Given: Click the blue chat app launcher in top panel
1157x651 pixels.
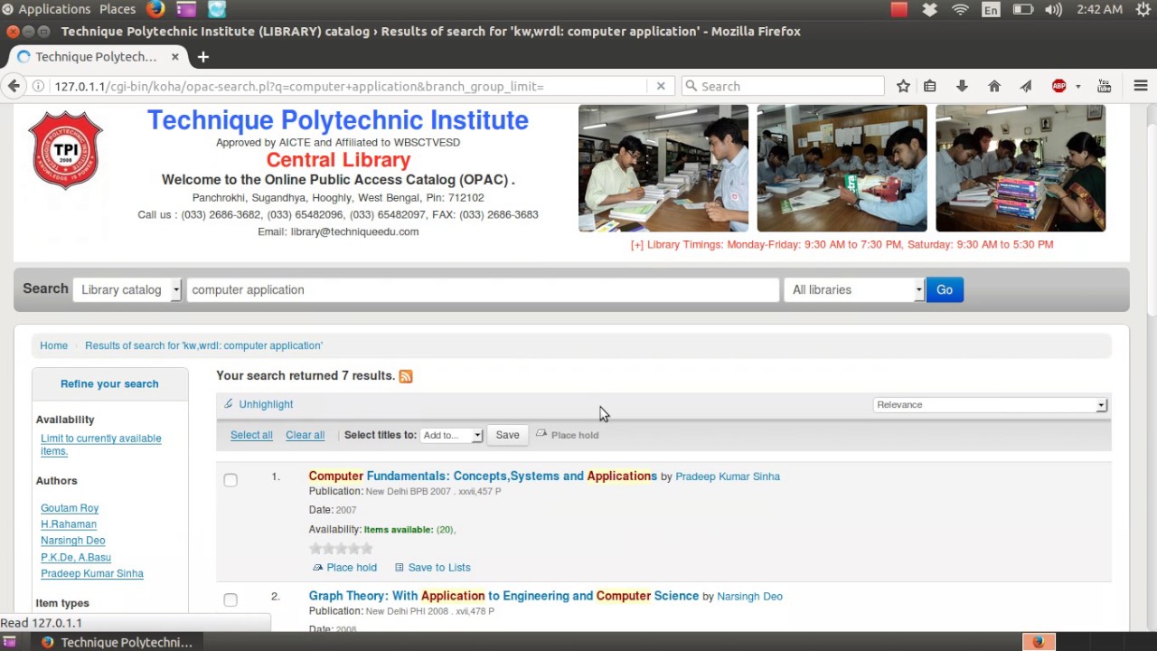Looking at the screenshot, I should pyautogui.click(x=217, y=9).
